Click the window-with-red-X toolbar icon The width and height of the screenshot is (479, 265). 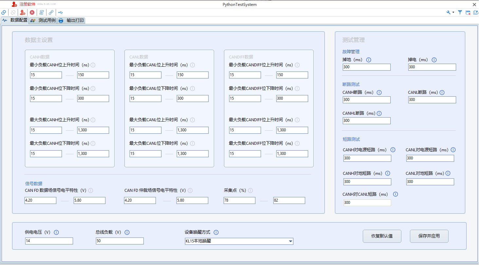coord(468,12)
